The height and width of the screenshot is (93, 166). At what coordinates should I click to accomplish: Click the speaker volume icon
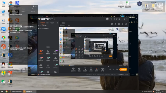pos(102,69)
